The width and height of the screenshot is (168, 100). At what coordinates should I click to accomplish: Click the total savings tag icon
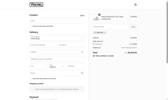pyautogui.click(x=94, y=56)
